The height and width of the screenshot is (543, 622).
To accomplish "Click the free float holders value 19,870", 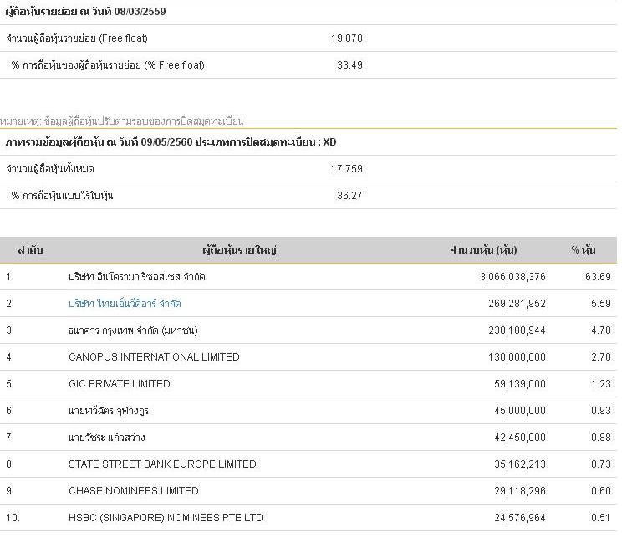I will 346,38.
